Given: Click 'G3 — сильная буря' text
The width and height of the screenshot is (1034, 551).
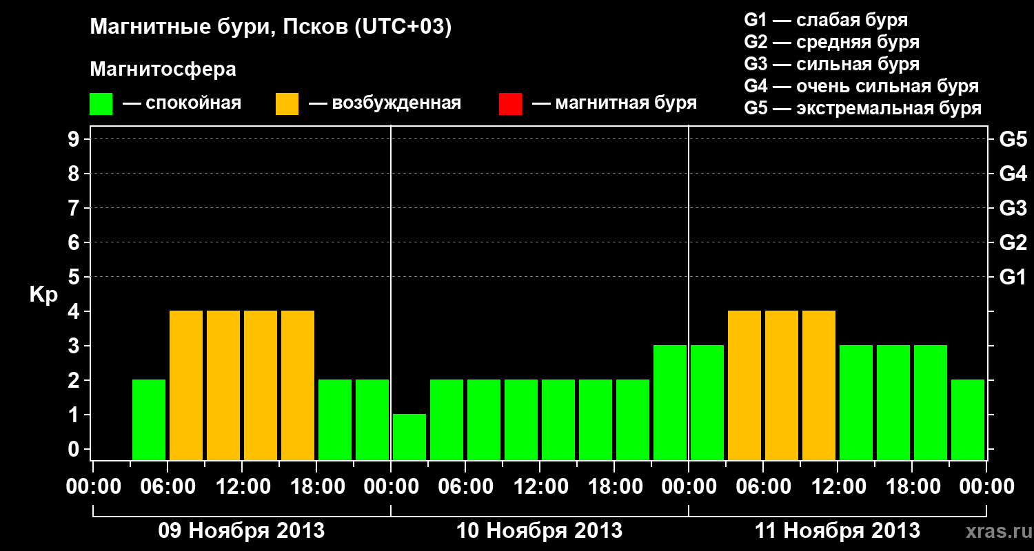Looking at the screenshot, I should click(x=831, y=64).
